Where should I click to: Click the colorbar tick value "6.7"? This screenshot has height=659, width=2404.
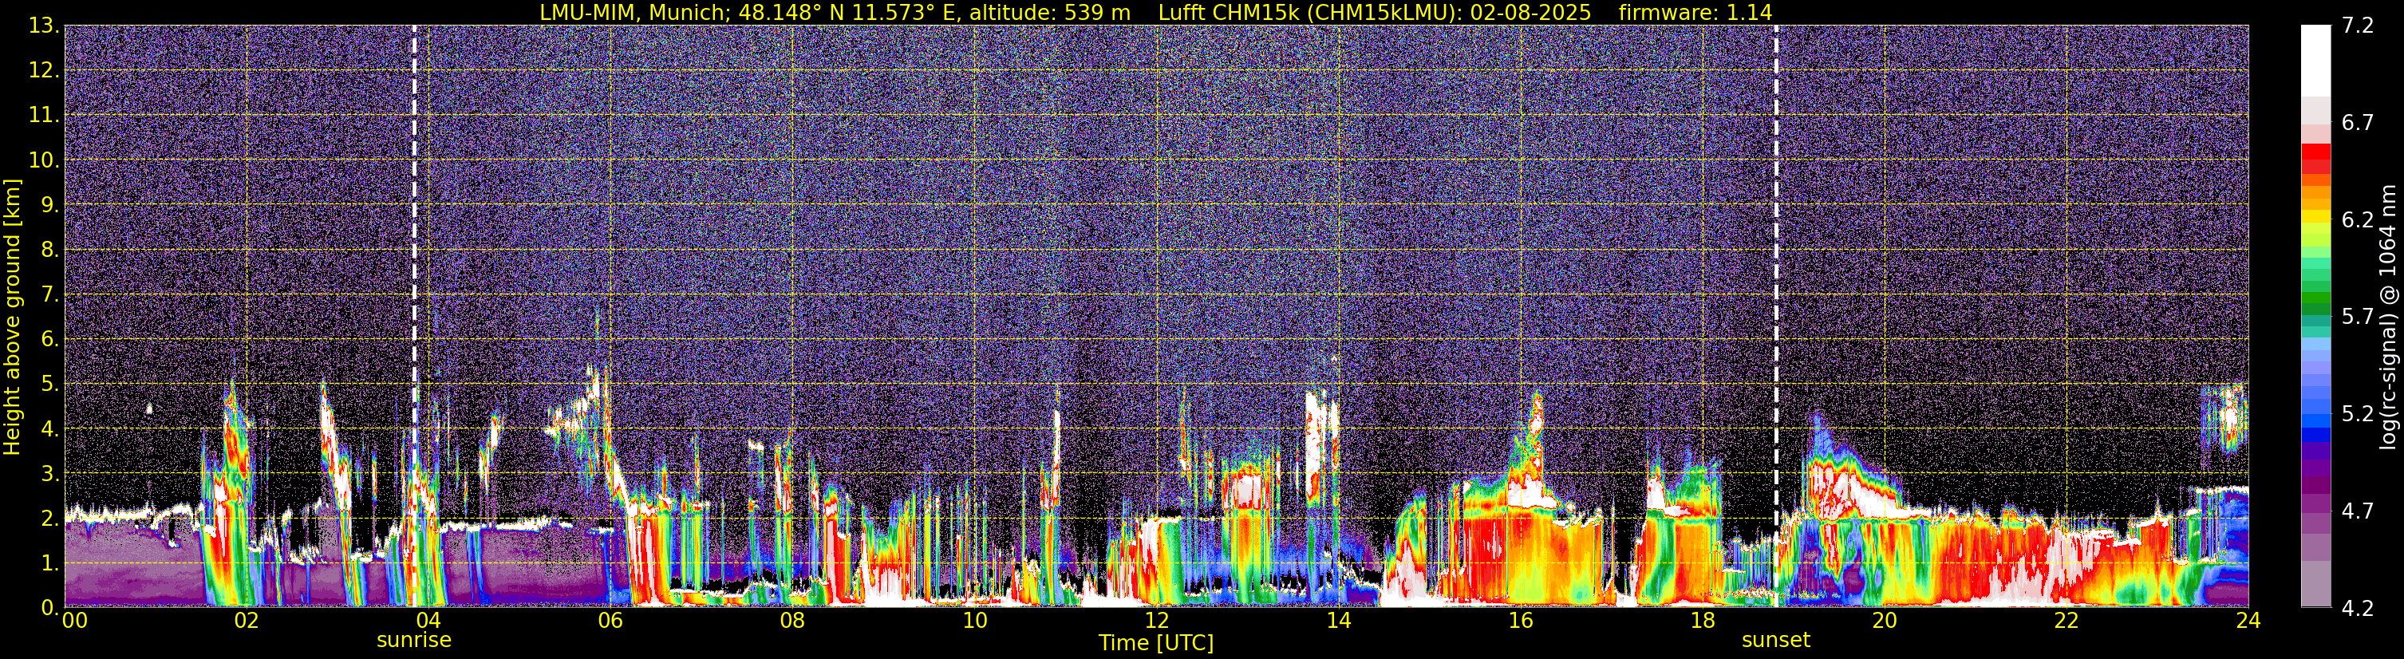tap(2358, 122)
